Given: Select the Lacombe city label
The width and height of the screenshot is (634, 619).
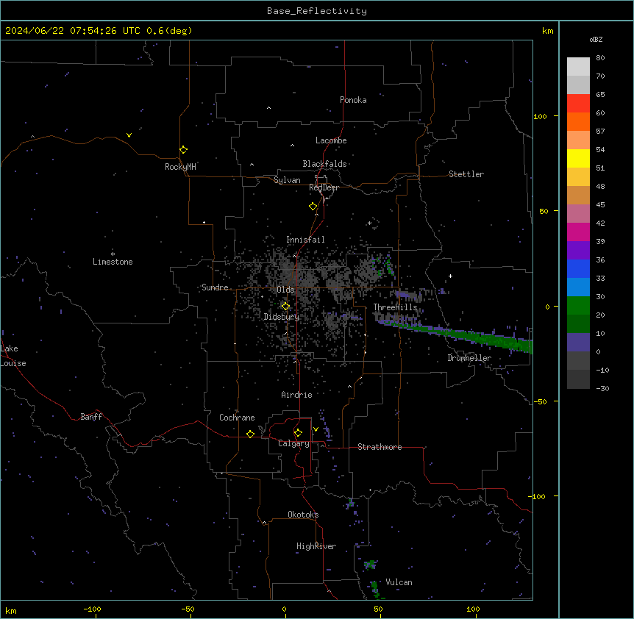Looking at the screenshot, I should point(331,140).
